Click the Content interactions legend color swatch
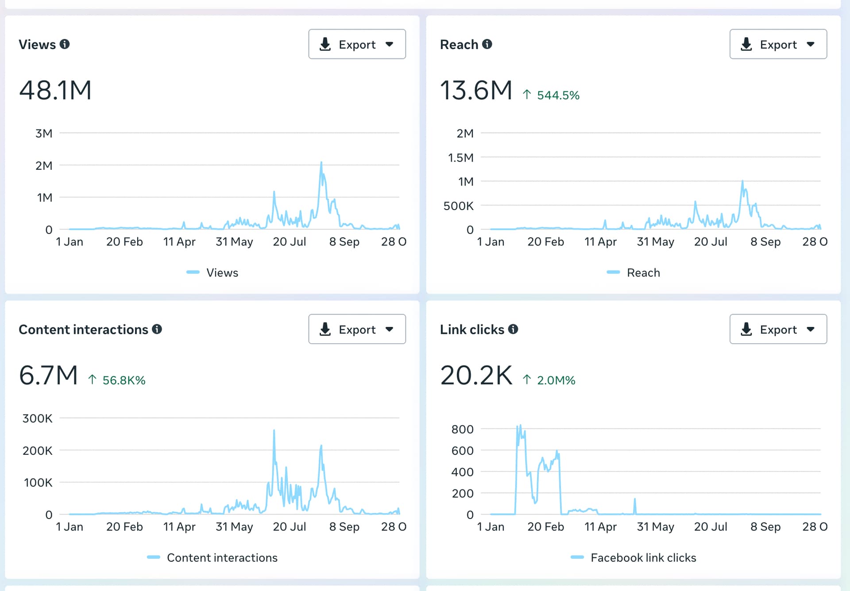Image resolution: width=850 pixels, height=591 pixels. (153, 557)
